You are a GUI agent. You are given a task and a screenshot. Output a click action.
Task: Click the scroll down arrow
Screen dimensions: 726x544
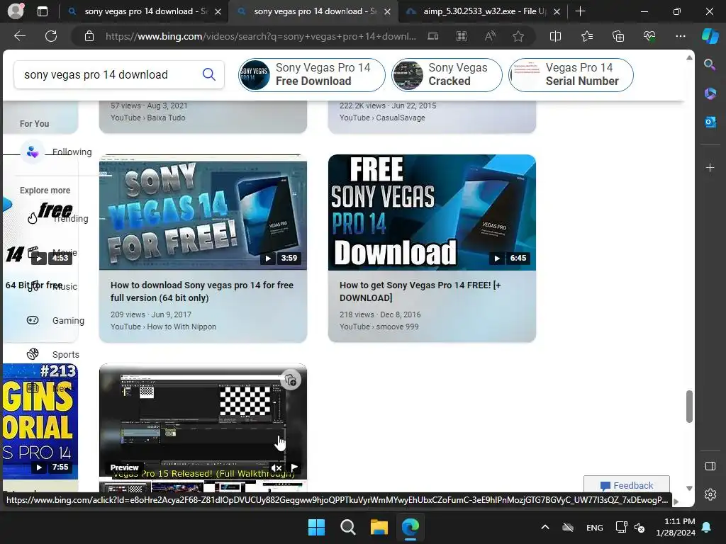point(689,488)
